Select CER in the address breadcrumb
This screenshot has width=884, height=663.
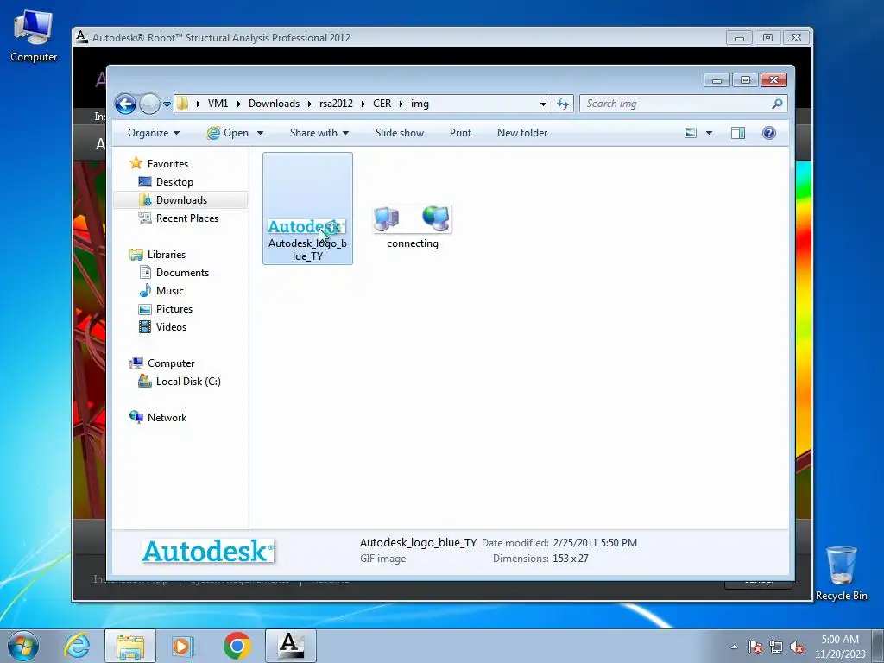382,104
